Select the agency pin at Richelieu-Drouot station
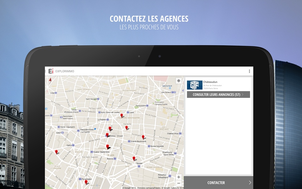Screen dimensions: 302x189 (107, 135)
